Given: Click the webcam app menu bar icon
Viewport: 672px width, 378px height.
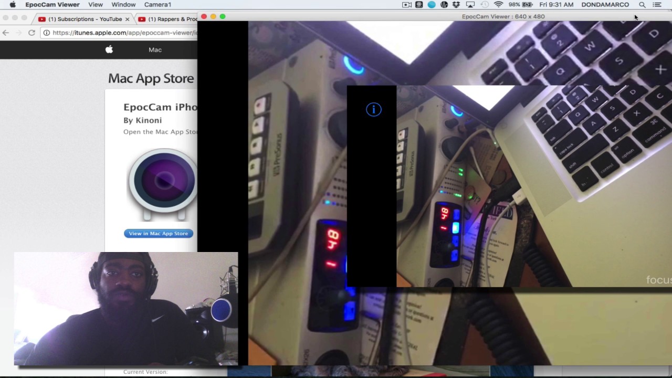Looking at the screenshot, I should 419,5.
